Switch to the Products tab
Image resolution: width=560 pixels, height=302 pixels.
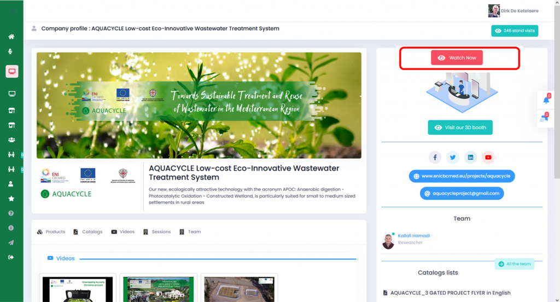pos(51,232)
